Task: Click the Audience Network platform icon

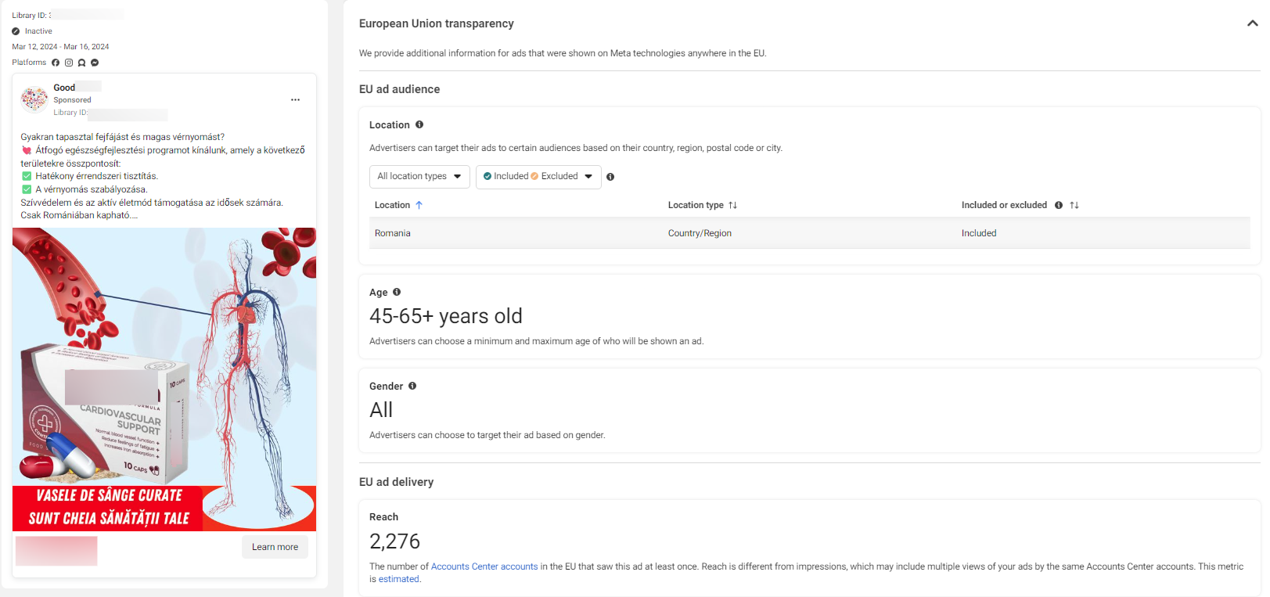Action: [81, 63]
